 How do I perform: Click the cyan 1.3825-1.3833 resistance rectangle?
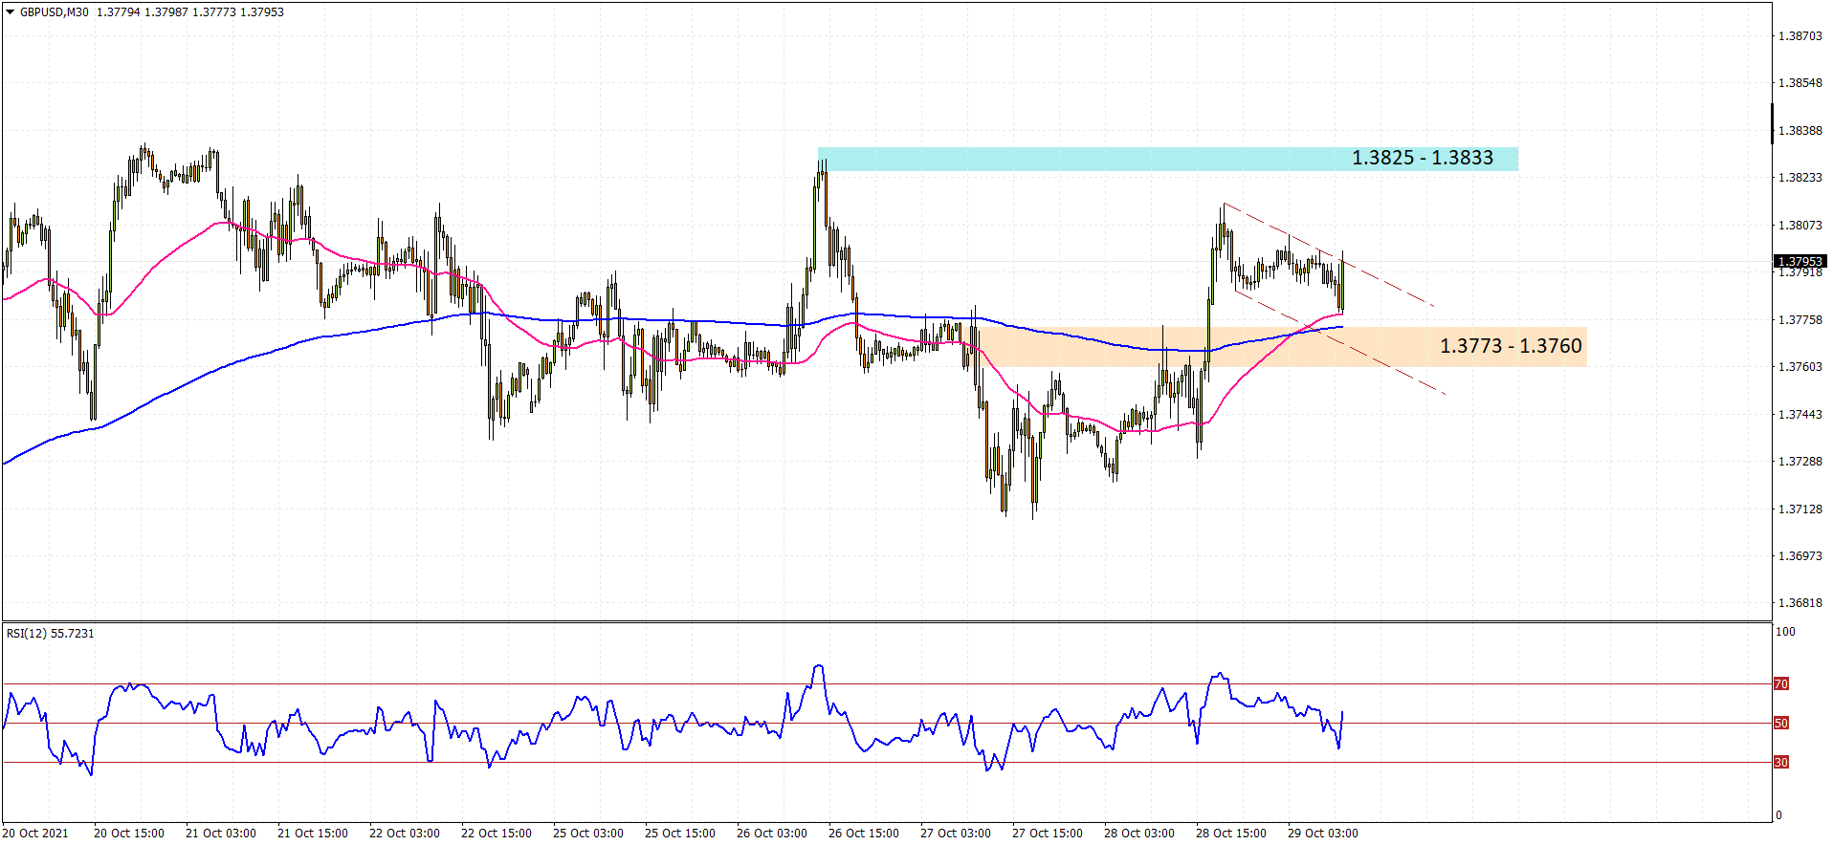tap(1167, 159)
